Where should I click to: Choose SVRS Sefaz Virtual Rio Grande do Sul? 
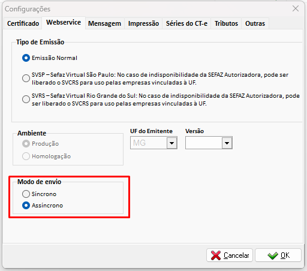[26, 99]
